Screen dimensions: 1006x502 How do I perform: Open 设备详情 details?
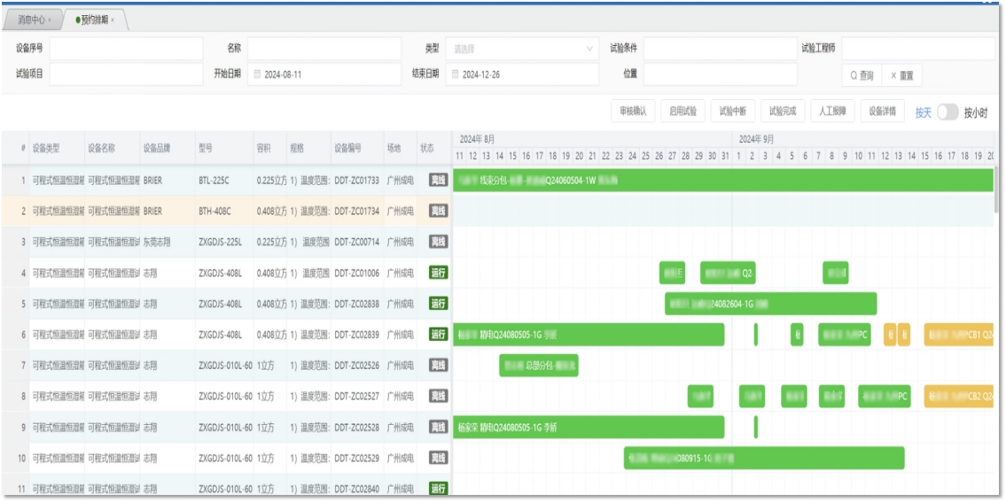[x=882, y=112]
